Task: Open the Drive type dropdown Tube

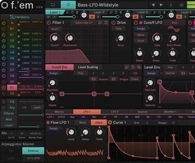Action: tap(118, 28)
